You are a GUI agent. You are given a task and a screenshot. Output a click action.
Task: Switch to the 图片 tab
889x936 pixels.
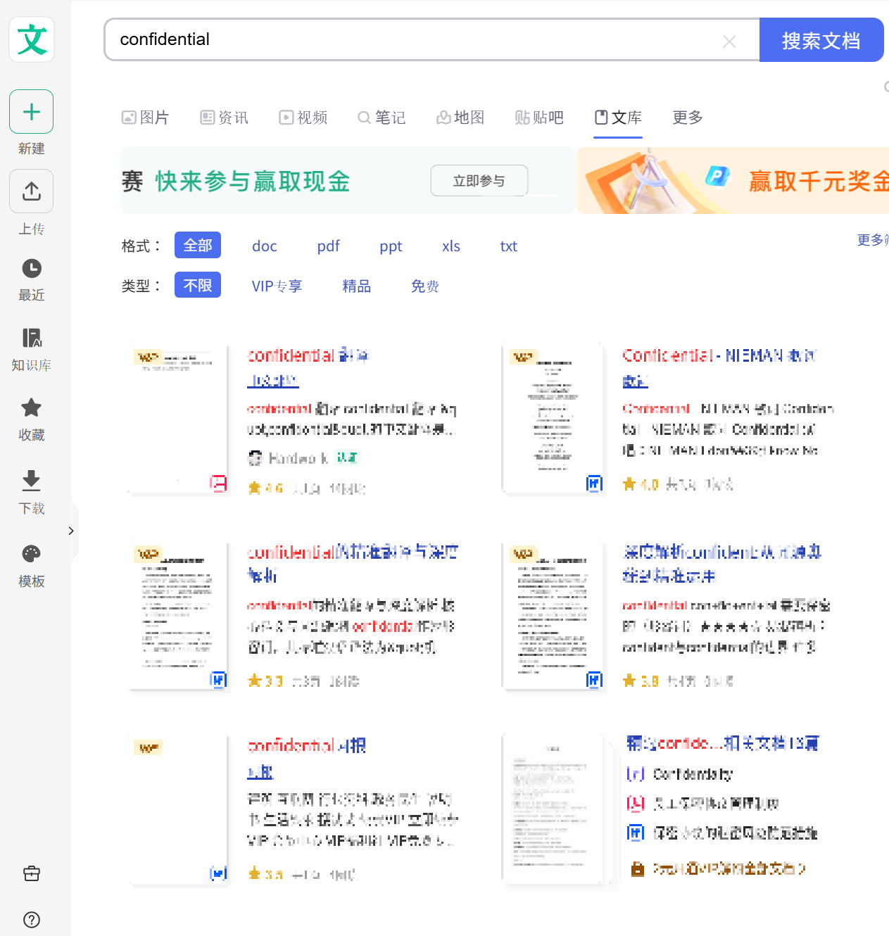146,118
